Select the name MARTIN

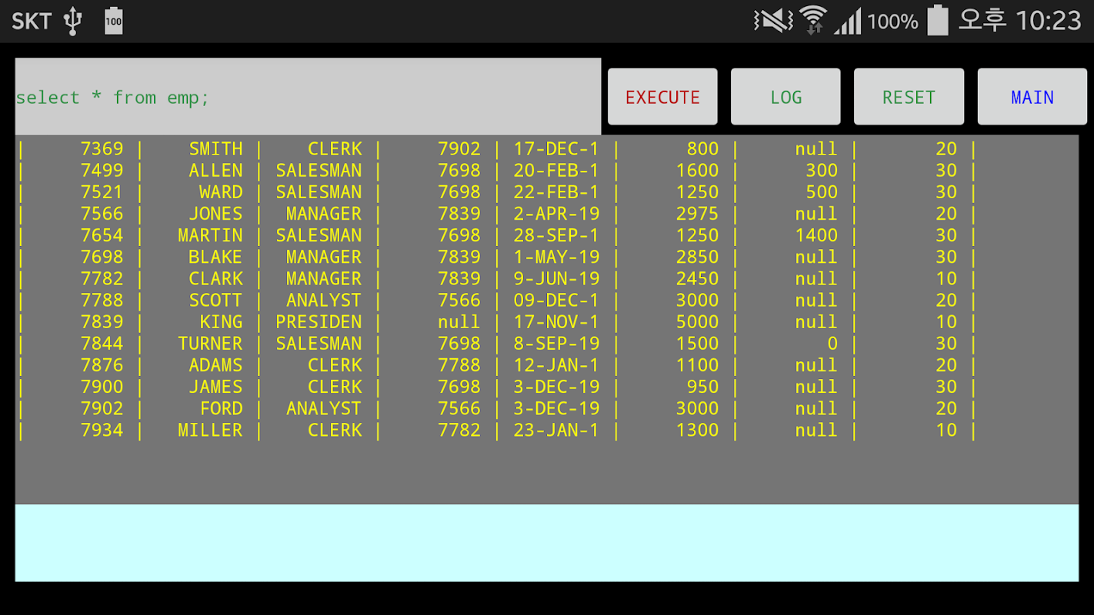210,235
